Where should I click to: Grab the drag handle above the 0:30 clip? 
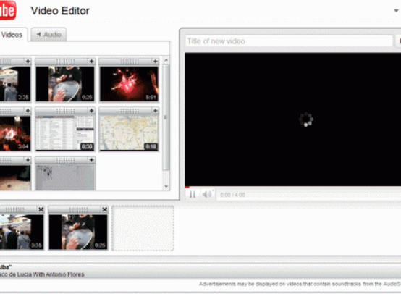point(65,111)
